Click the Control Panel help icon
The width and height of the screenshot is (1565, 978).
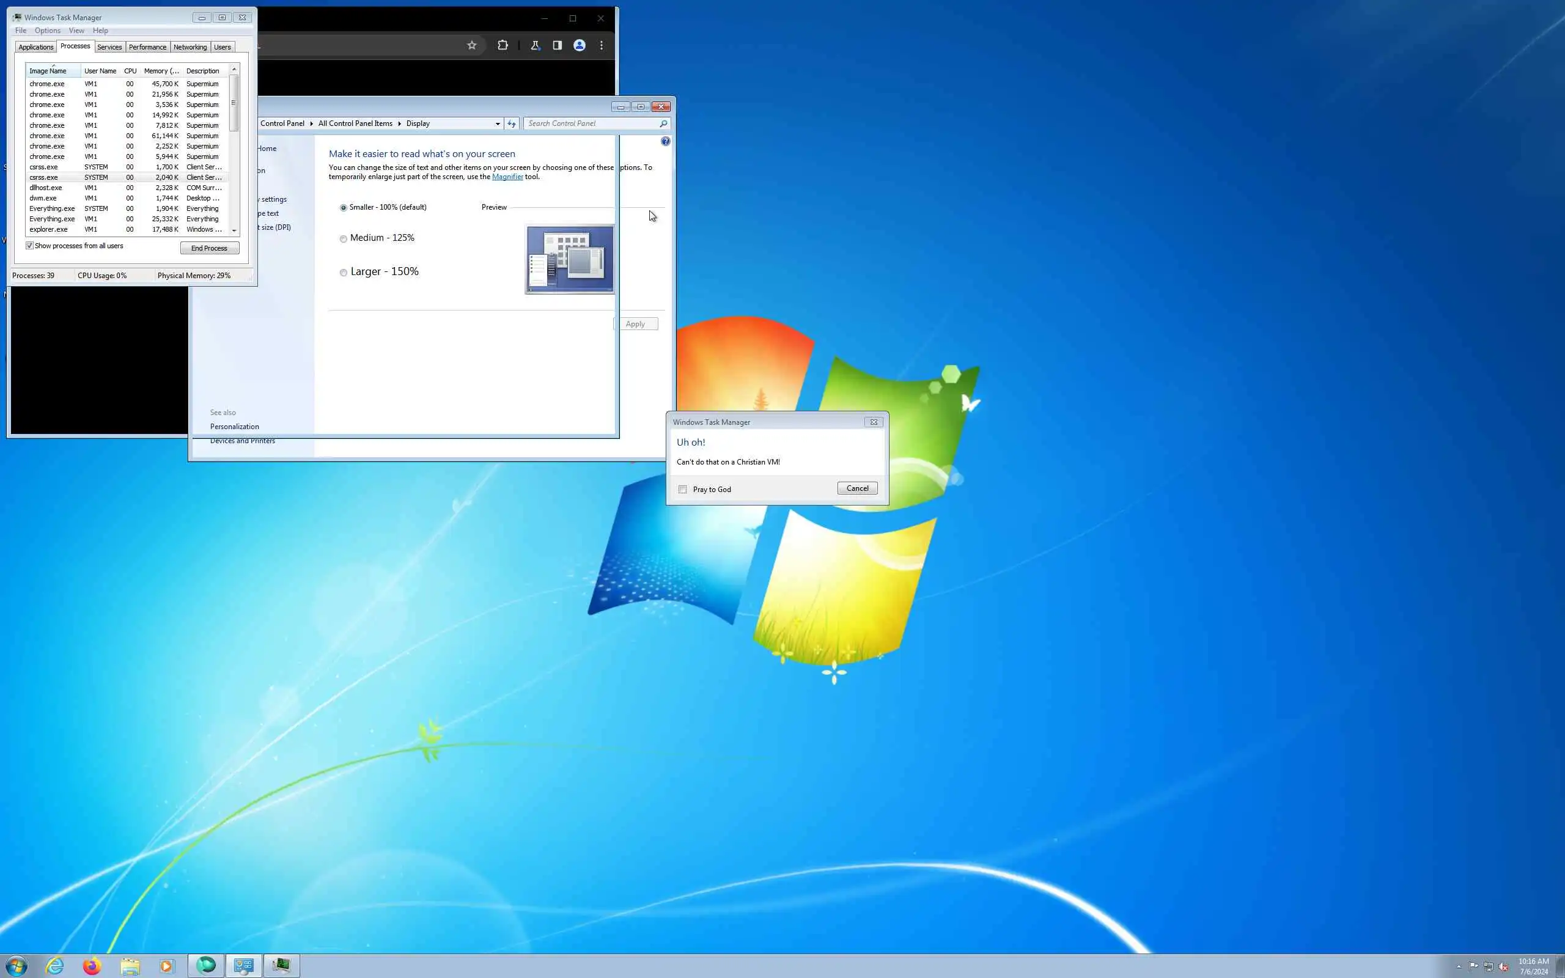[x=666, y=141]
